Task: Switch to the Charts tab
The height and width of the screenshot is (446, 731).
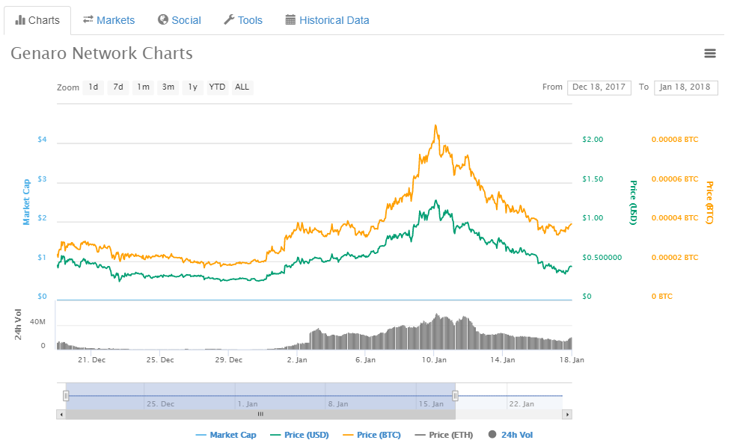Action: pos(37,20)
